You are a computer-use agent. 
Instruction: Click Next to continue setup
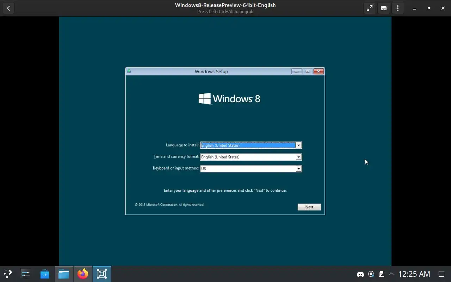click(309, 207)
